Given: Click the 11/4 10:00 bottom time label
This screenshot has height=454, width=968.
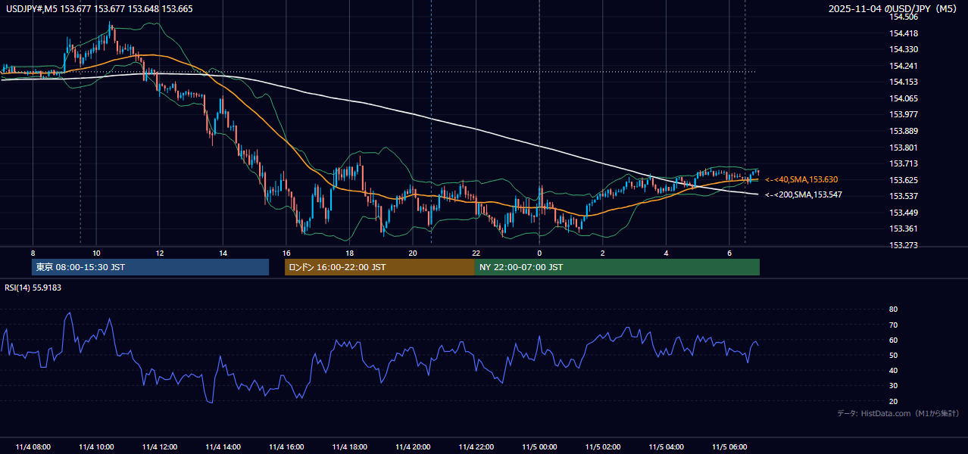Looking at the screenshot, I should tap(96, 447).
